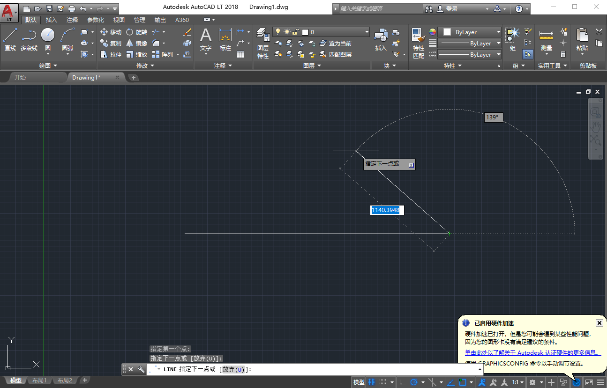Screen dimensions: 607x388
Task: Expand the 绘图 (Draw) panel
Action: tap(47, 66)
